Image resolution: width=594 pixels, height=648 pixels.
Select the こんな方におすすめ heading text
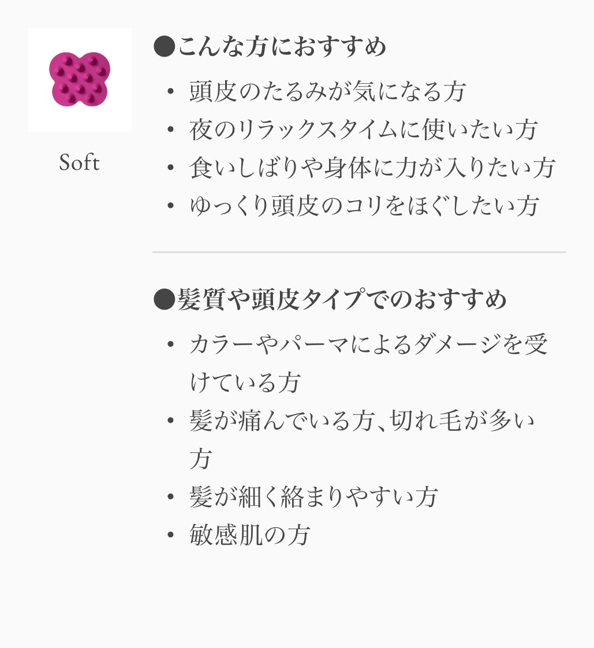click(x=282, y=47)
